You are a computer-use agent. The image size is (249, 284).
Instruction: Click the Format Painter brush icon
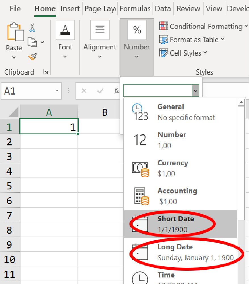click(x=33, y=57)
